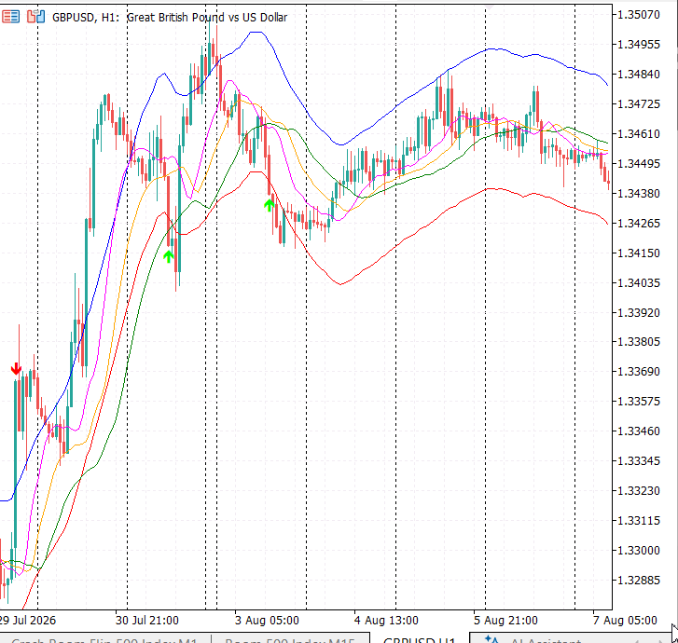Image resolution: width=678 pixels, height=643 pixels.
Task: Click the '7 Aug 05:00' time label
Action: [625, 621]
